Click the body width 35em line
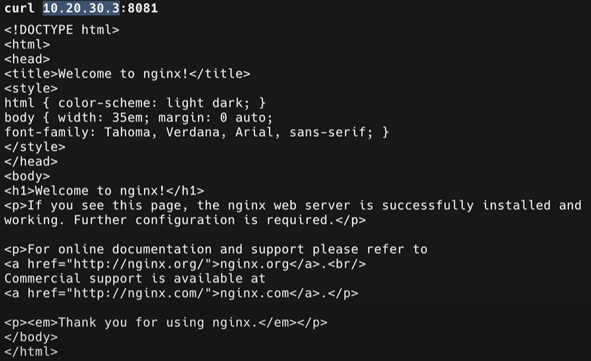This screenshot has width=591, height=361. tap(138, 117)
